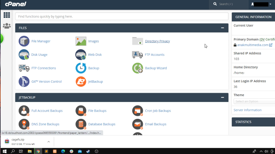The width and height of the screenshot is (275, 154).
Task: Open the Git Version Control icon
Action: click(x=24, y=82)
